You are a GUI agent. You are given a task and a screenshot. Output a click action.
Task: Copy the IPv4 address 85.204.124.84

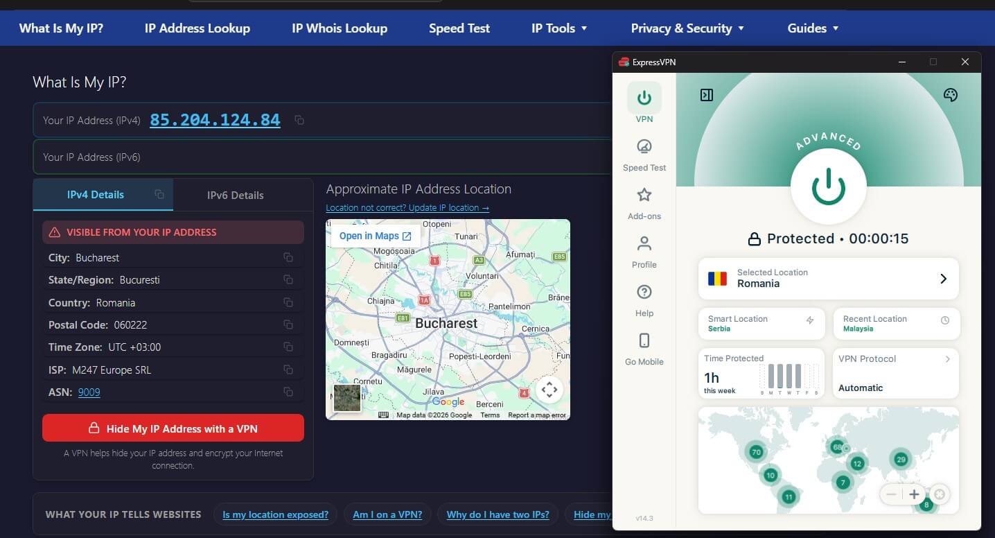(x=299, y=120)
